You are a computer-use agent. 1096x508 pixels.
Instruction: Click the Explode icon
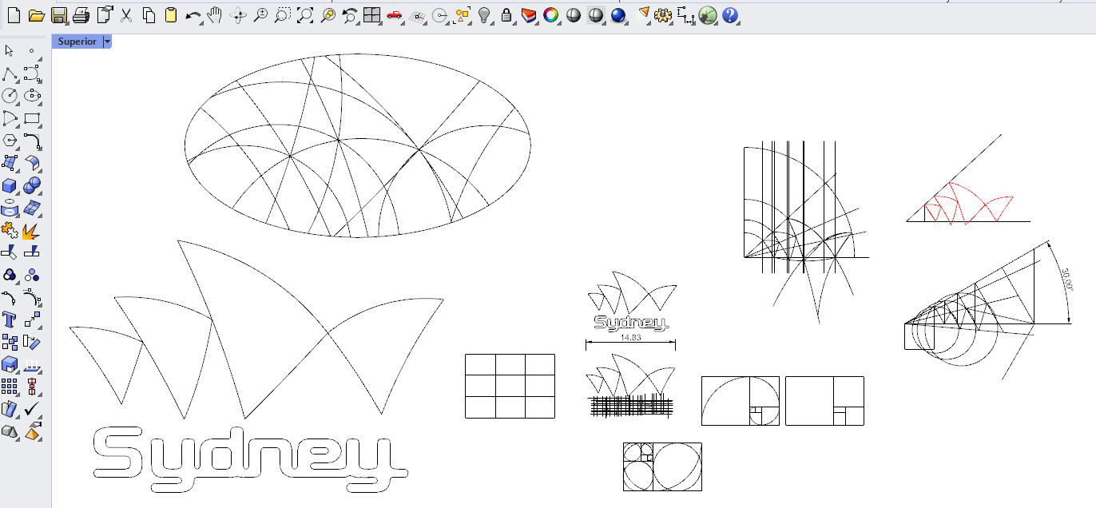(x=32, y=231)
